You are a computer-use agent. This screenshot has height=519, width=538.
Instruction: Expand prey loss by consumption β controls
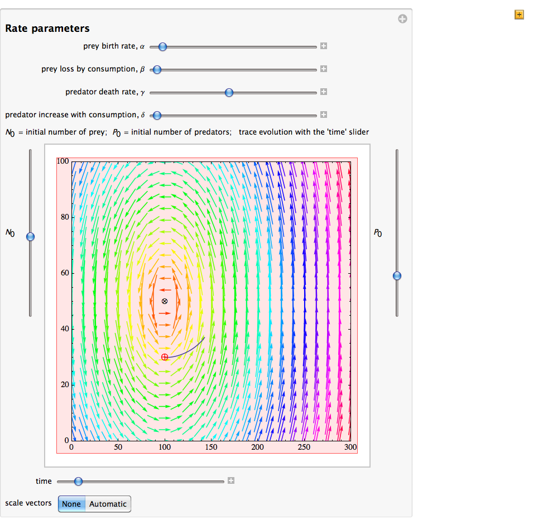(x=324, y=69)
